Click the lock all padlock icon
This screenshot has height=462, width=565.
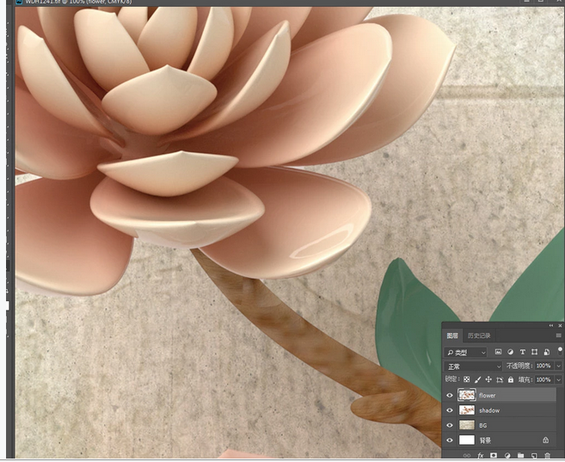click(511, 379)
